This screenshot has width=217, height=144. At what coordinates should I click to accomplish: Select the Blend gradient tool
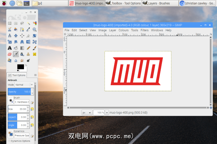22,48
